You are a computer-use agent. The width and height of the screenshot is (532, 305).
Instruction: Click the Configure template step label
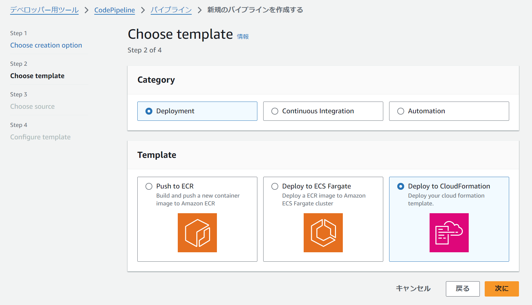pyautogui.click(x=40, y=137)
